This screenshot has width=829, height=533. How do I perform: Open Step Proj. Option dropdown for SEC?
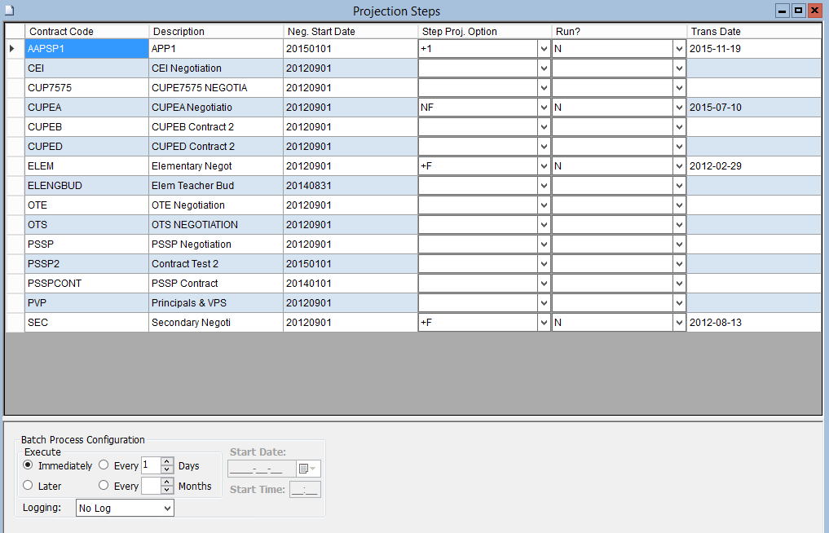[544, 323]
